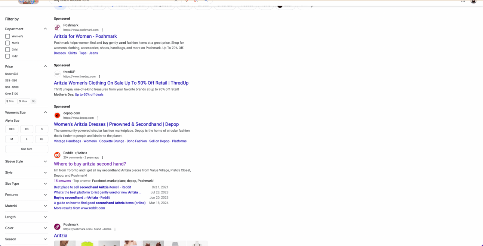Expand the Length filter

pos(45,217)
